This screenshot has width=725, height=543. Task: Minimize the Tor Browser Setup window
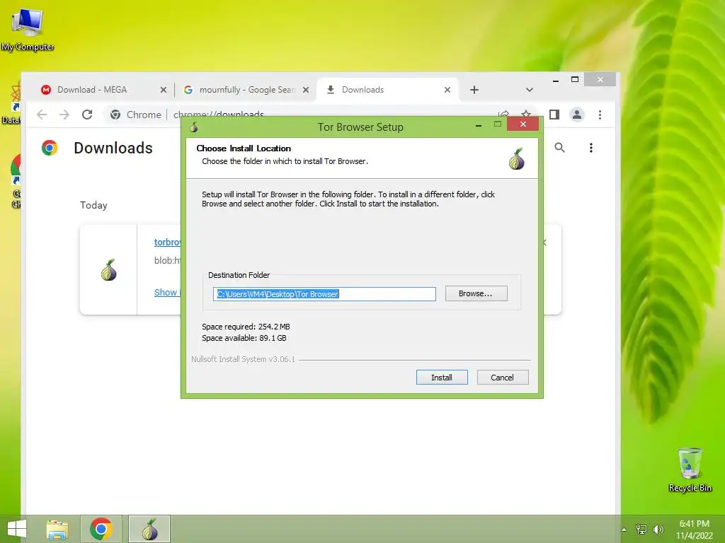tap(479, 124)
